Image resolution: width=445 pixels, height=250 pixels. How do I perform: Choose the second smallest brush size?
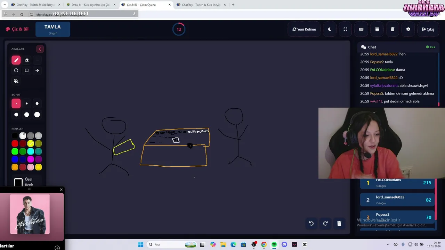26,103
